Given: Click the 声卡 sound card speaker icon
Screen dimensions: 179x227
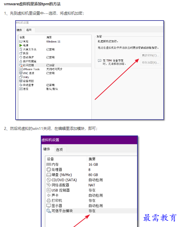Looking at the screenshot, I should 49,195.
